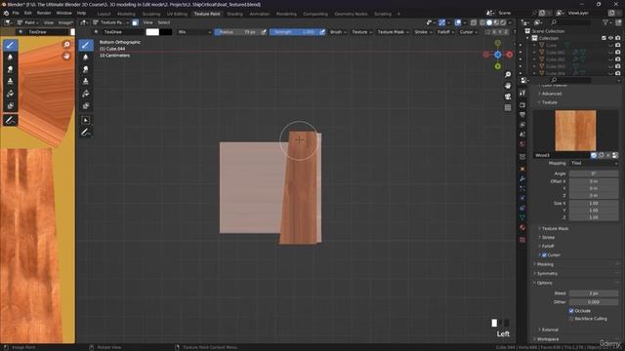Click the pan hand icon in the image editor
Screen dimensions: 625x351
pyautogui.click(x=66, y=56)
